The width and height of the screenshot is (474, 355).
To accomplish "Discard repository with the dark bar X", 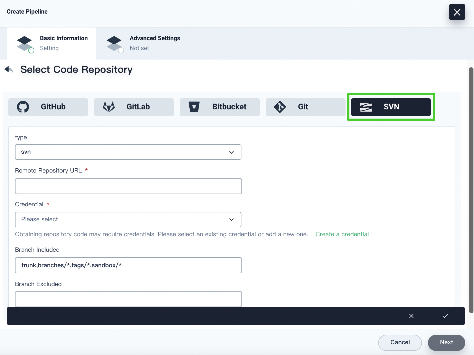I will 411,316.
